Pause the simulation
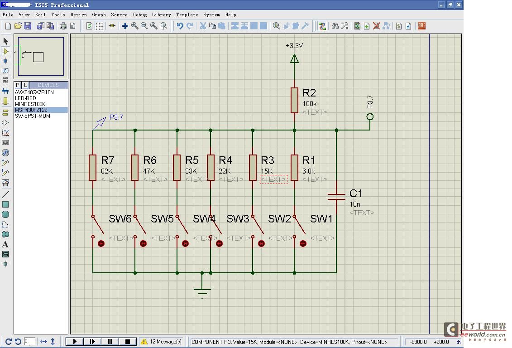The height and width of the screenshot is (348, 512). [110, 342]
